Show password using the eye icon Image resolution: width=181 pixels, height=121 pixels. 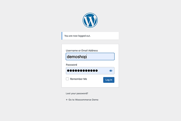click(111, 71)
